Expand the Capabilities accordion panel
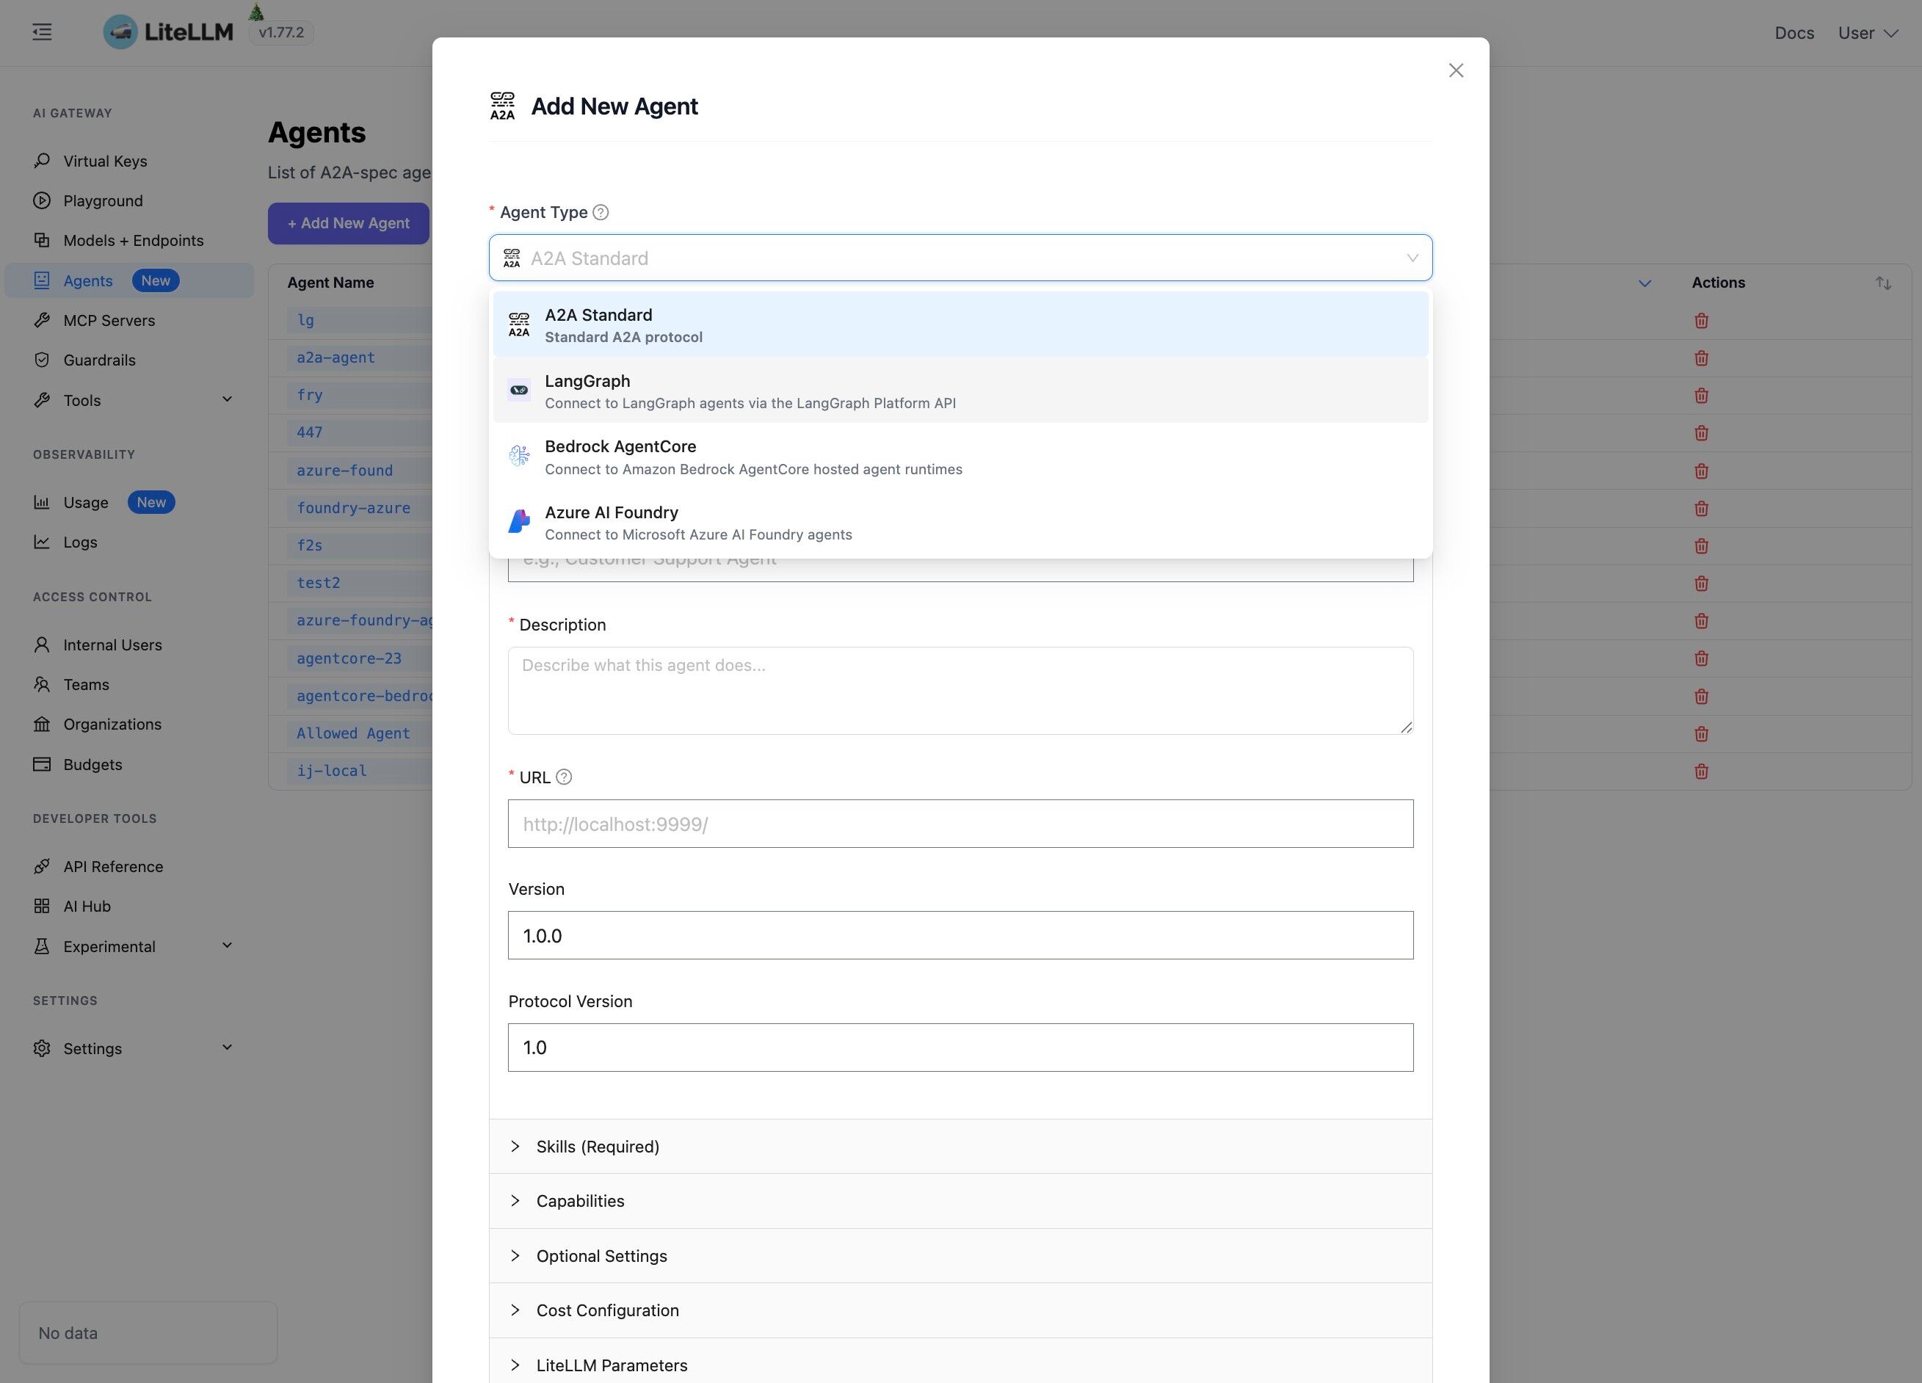Image resolution: width=1922 pixels, height=1383 pixels. point(580,1201)
